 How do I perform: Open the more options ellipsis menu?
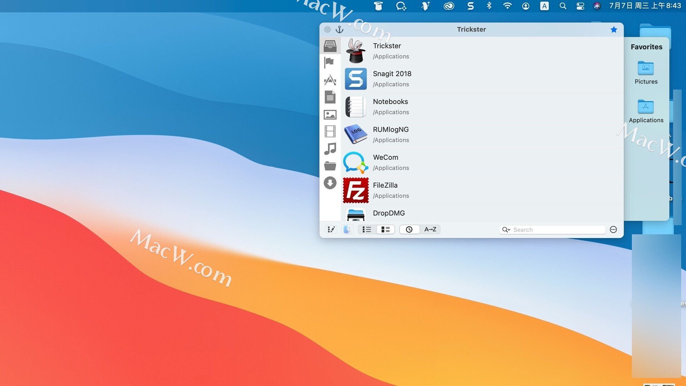click(x=613, y=229)
